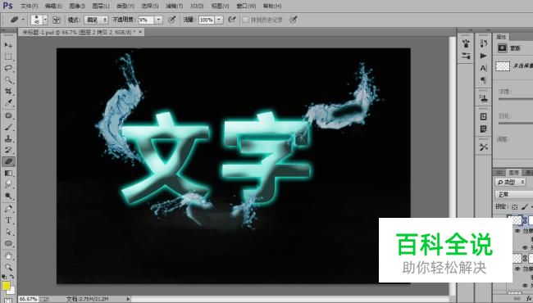The height and width of the screenshot is (303, 533).
Task: Open the 图像(I) menu
Action: pyautogui.click(x=77, y=6)
